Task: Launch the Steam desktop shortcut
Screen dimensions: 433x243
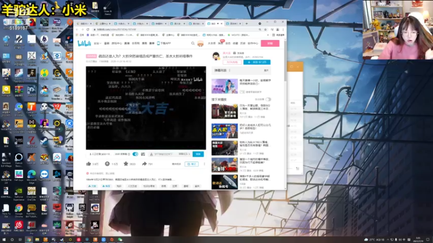Action: [x=44, y=141]
